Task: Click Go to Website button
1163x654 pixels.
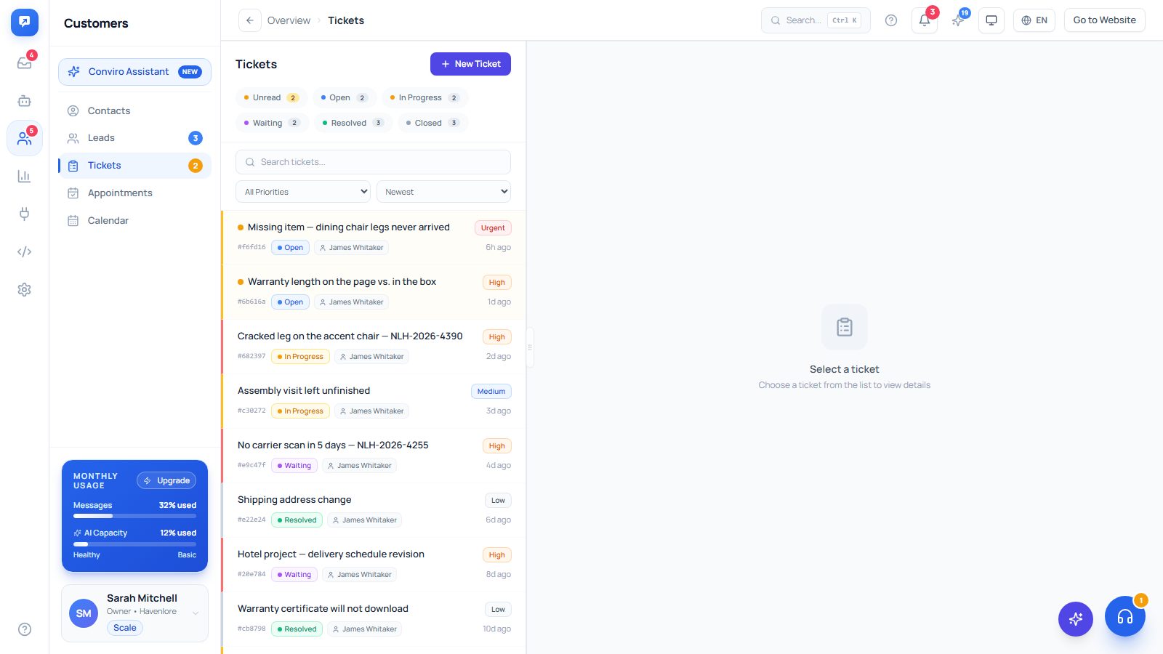Action: pos(1104,20)
